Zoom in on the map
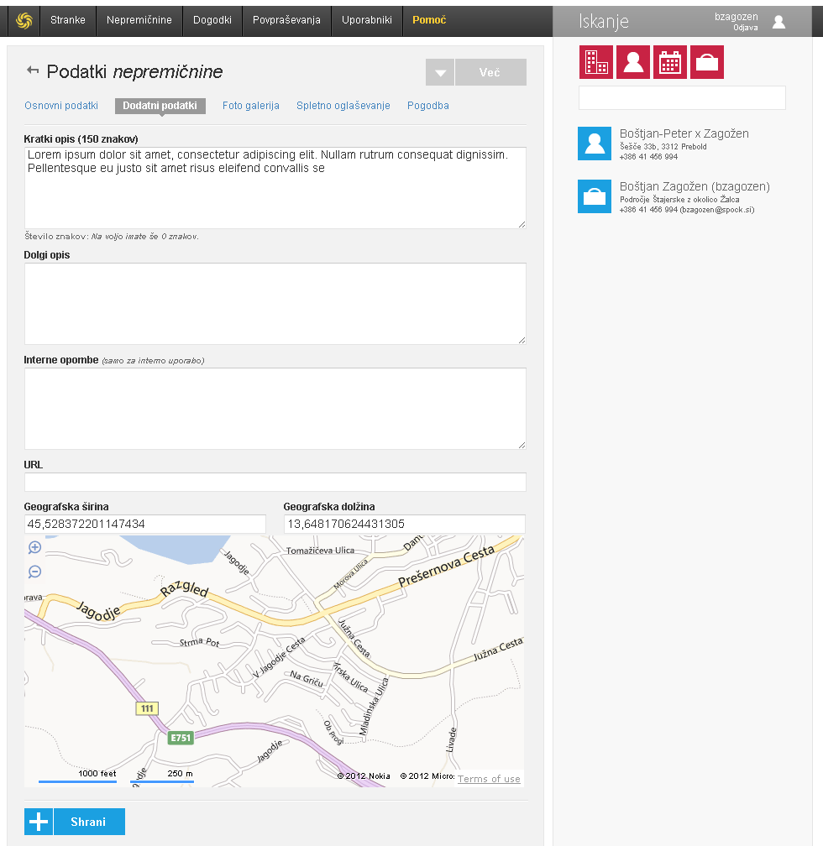This screenshot has width=823, height=846. 35,548
